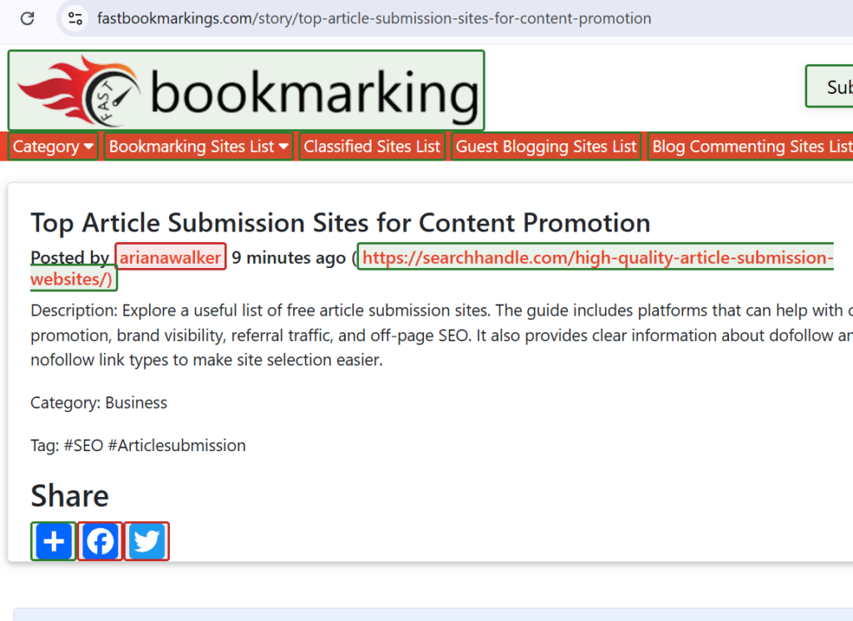Click the partially visible Submit button at the top right

(830, 87)
